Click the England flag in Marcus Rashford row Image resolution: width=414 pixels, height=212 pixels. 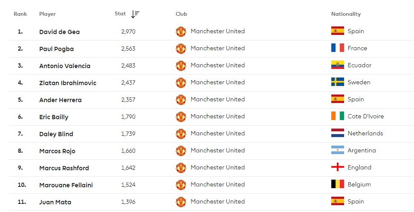tap(337, 167)
